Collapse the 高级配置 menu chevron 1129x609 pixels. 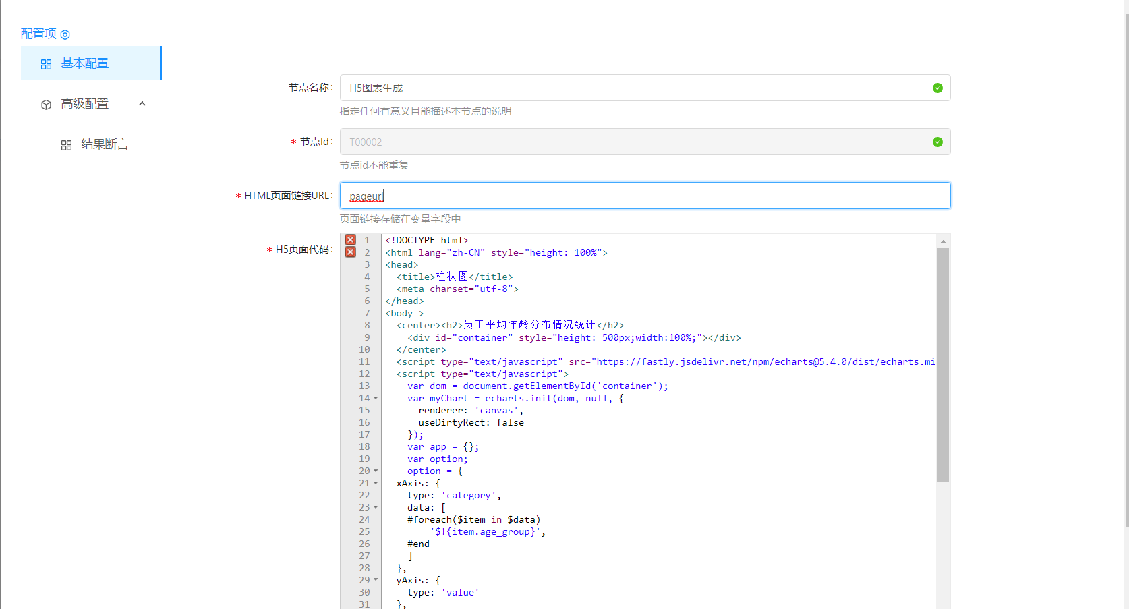[142, 104]
